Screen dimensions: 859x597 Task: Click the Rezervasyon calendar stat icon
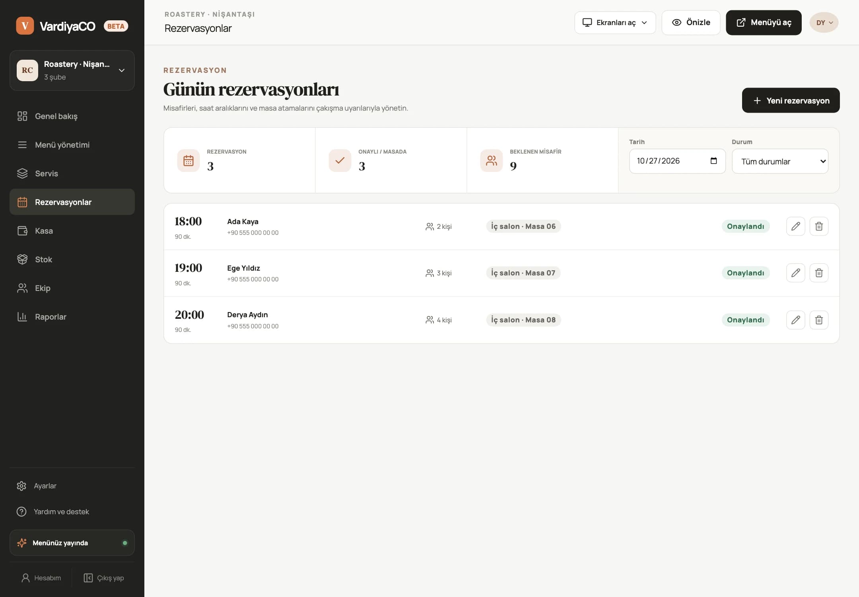tap(189, 161)
